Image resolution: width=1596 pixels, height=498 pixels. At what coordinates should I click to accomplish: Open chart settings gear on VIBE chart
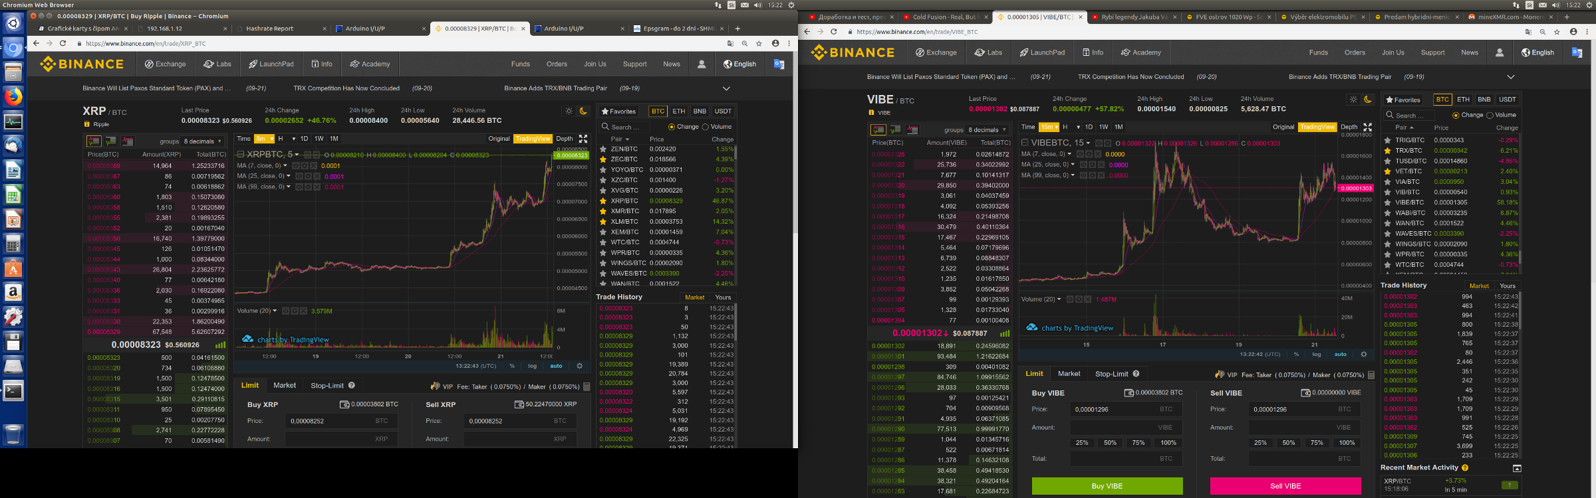pos(1363,355)
